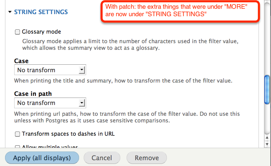The height and width of the screenshot is (166, 271).
Task: Click the Apply (all displays) button
Action: point(42,158)
